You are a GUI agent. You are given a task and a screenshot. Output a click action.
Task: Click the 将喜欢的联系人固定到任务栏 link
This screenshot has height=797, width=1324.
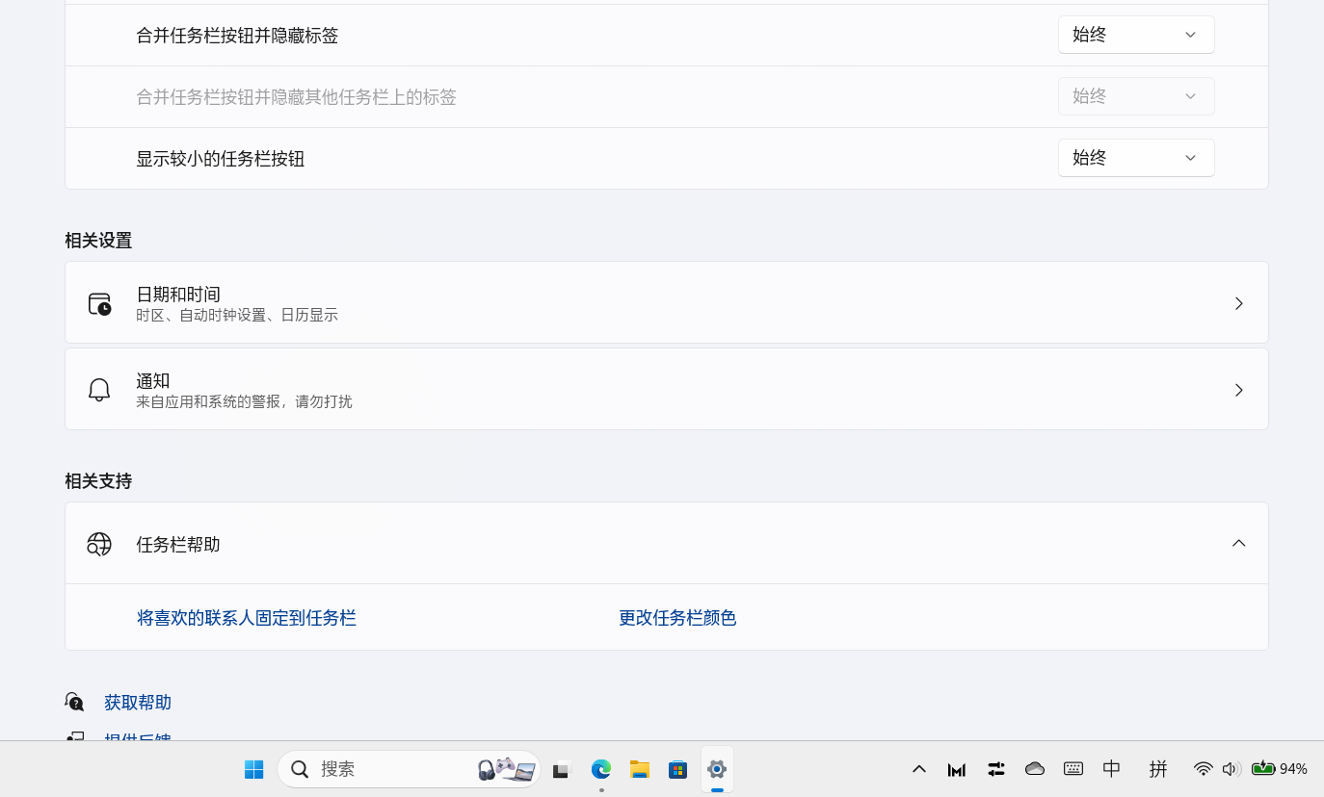click(247, 618)
